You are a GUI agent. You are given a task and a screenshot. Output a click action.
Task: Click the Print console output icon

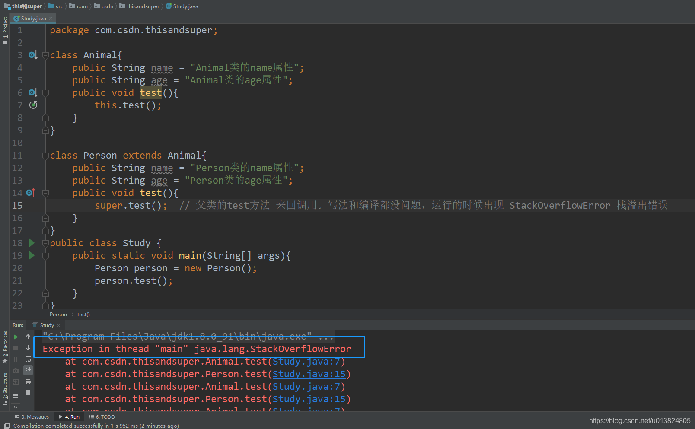point(28,382)
